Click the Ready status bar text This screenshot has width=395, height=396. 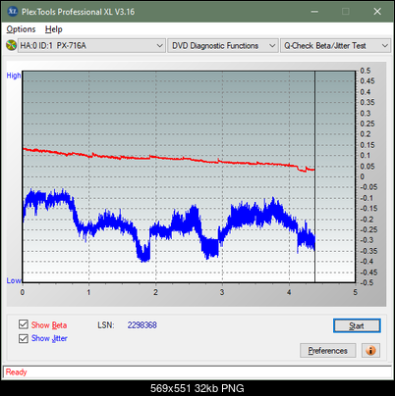pos(16,371)
